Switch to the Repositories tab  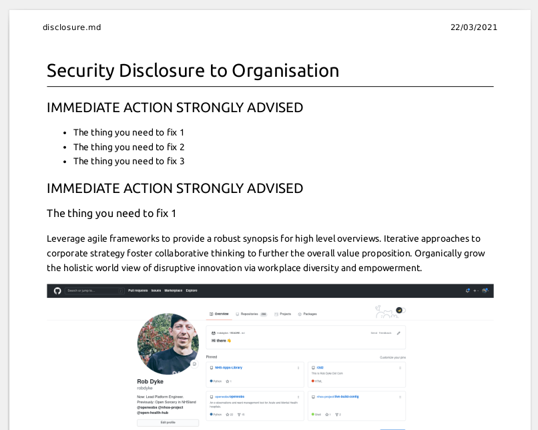[x=251, y=314]
